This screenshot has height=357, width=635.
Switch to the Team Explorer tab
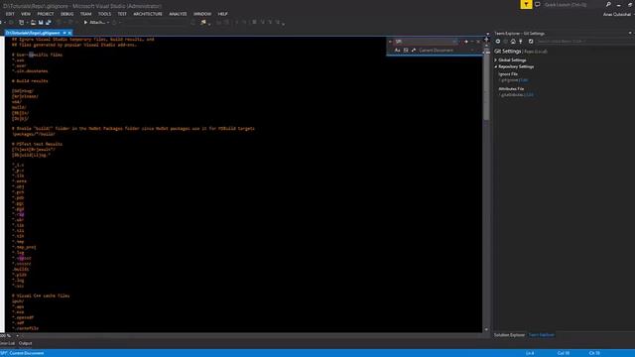(x=542, y=335)
